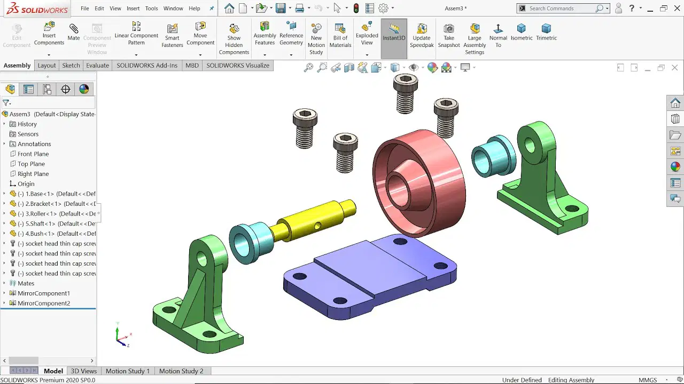
Task: Select the 5.Shaft<1> component
Action: point(52,223)
